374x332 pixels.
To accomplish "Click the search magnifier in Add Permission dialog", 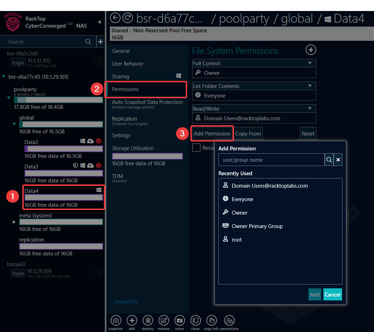I will click(329, 160).
